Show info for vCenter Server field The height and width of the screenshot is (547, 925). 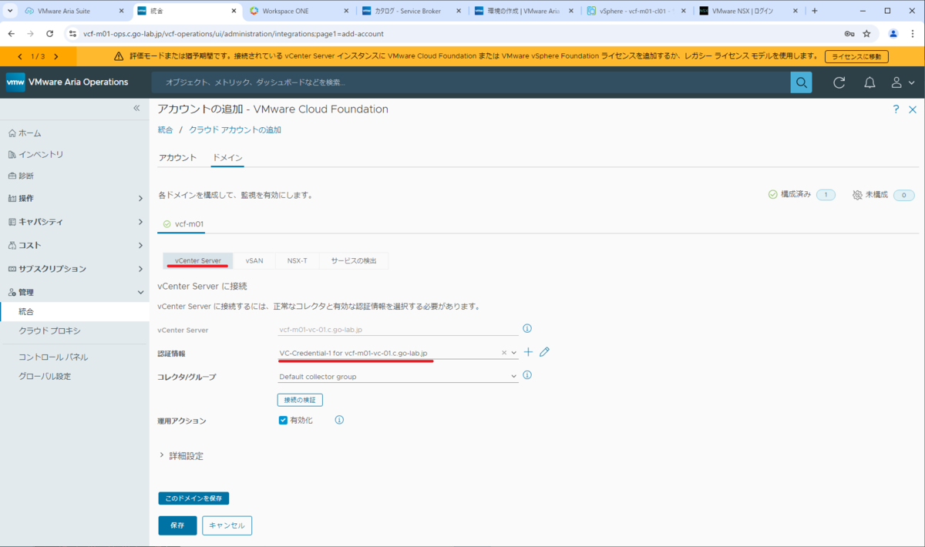tap(527, 329)
